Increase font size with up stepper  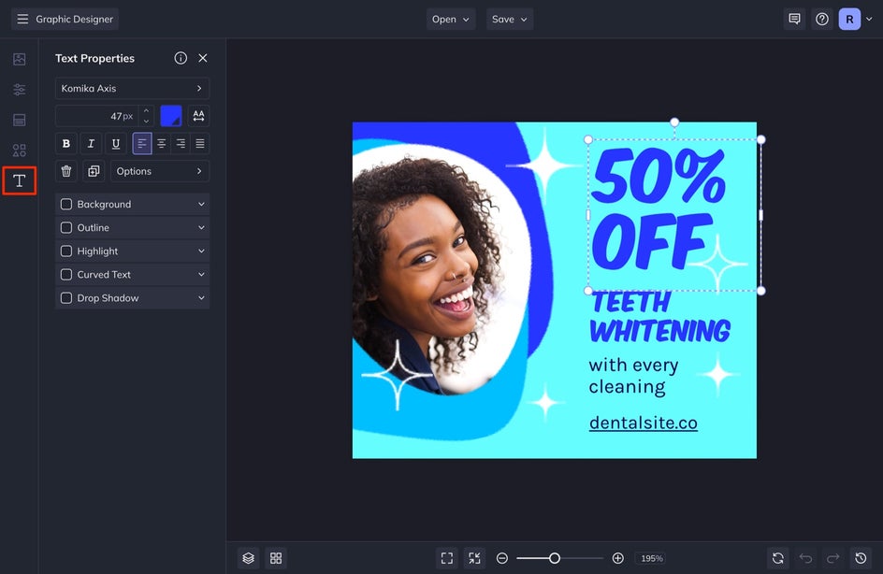(x=147, y=111)
